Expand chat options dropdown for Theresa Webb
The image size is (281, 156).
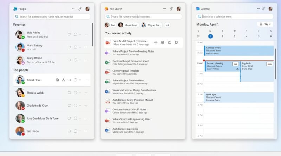(x=80, y=93)
